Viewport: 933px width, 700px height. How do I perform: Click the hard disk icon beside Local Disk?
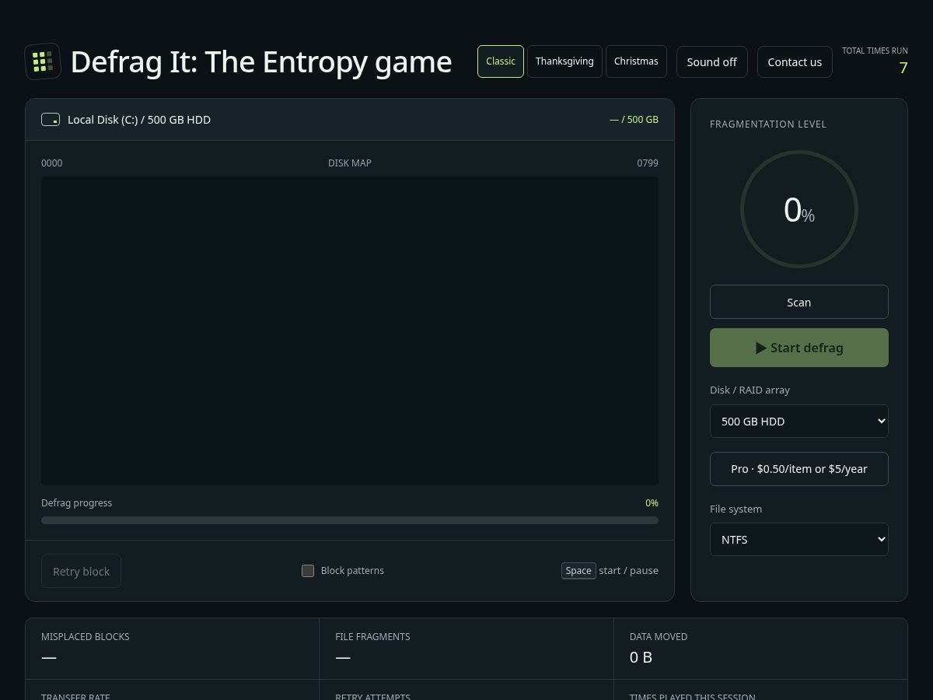click(51, 120)
